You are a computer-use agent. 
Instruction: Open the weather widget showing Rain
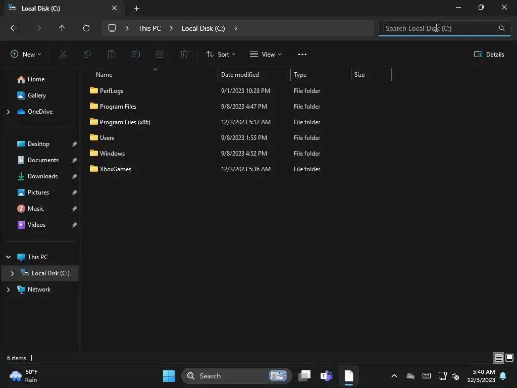coord(24,376)
